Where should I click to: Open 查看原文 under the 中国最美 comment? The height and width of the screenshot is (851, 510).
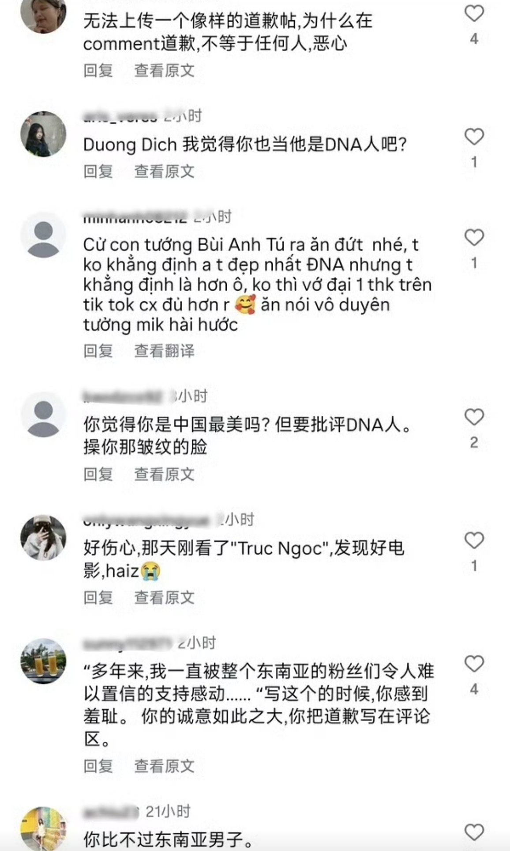[164, 474]
